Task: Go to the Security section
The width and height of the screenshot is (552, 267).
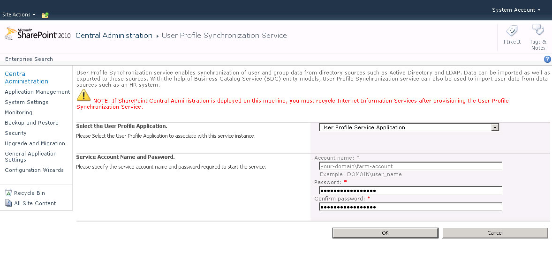Action: (15, 133)
